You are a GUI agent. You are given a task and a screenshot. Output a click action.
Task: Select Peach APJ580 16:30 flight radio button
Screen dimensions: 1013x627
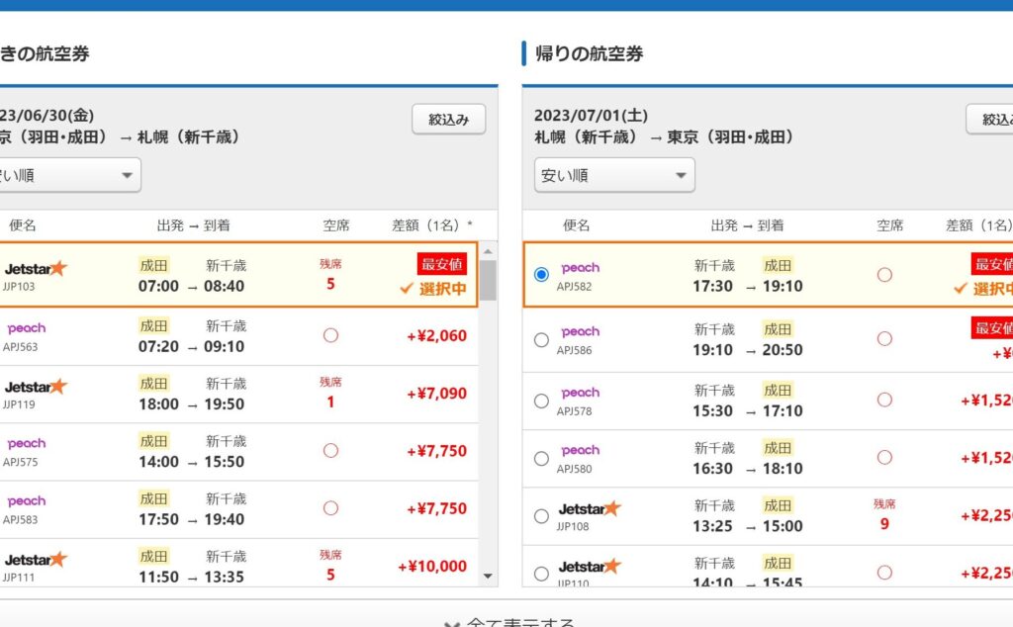pos(541,459)
